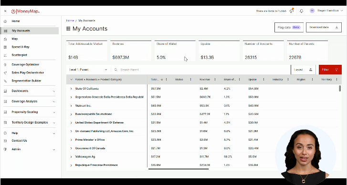Click the Contact Us envelope icon
Image resolution: width=347 pixels, height=185 pixels.
[5, 141]
